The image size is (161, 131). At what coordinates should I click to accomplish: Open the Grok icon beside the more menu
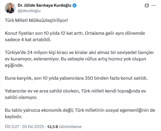click(x=146, y=6)
